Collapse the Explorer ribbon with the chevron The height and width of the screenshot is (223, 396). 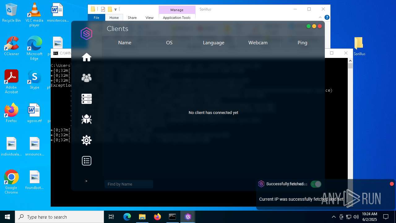pyautogui.click(x=320, y=17)
